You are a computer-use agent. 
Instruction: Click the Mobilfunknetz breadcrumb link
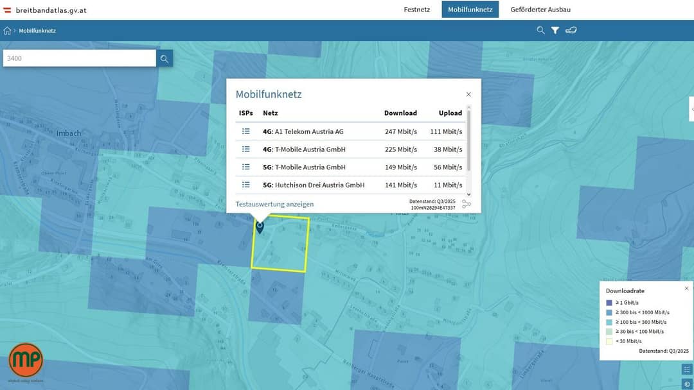(37, 31)
